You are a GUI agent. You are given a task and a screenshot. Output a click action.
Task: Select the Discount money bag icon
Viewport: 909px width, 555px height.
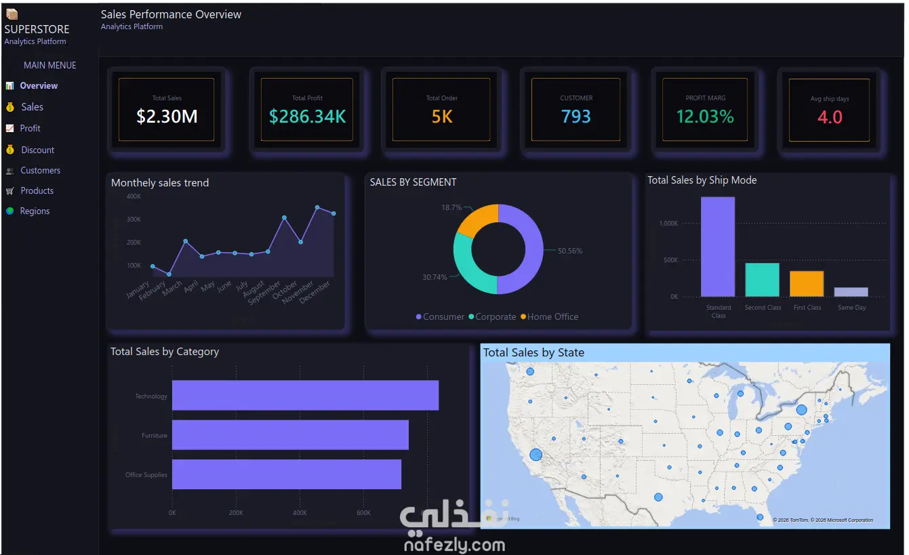[x=9, y=150]
